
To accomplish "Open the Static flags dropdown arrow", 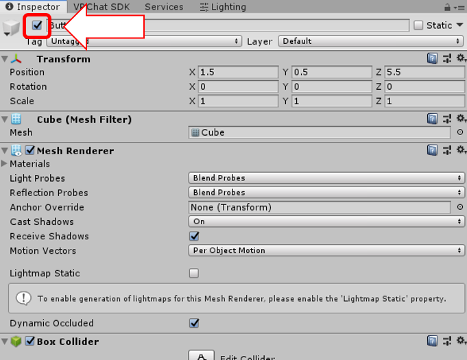I will 459,25.
